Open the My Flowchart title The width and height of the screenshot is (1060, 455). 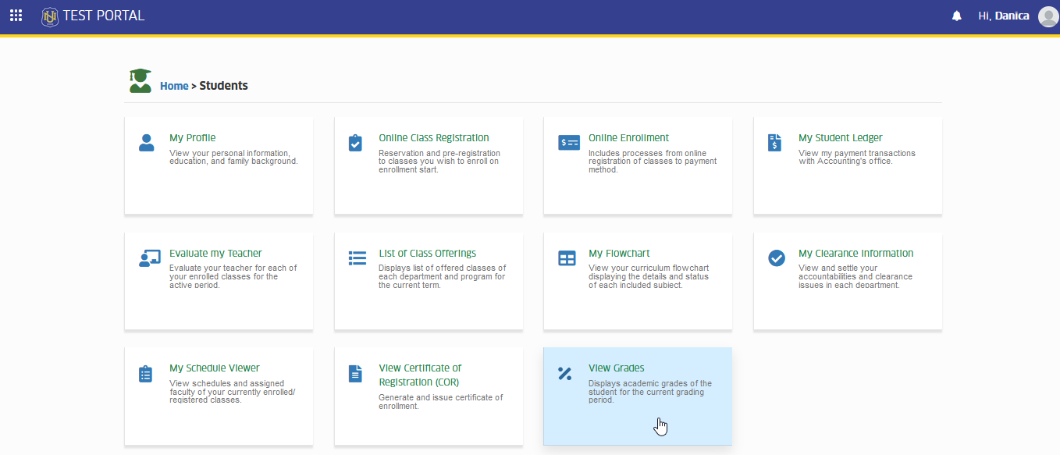click(x=619, y=254)
